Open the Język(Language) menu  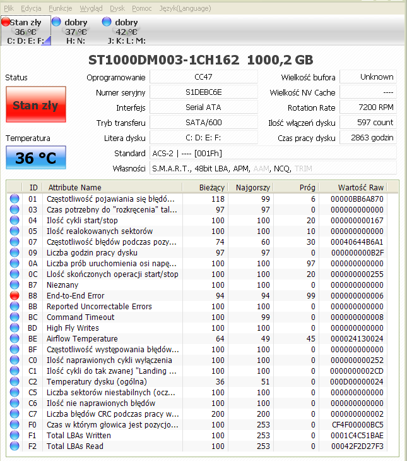[185, 8]
